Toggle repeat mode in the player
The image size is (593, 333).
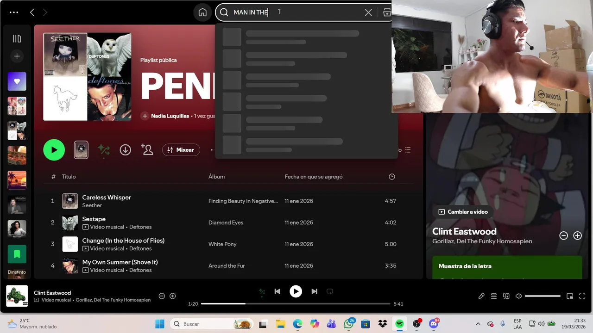(x=330, y=291)
